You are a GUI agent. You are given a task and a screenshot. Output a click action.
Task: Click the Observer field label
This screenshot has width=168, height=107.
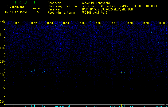point(54,3)
